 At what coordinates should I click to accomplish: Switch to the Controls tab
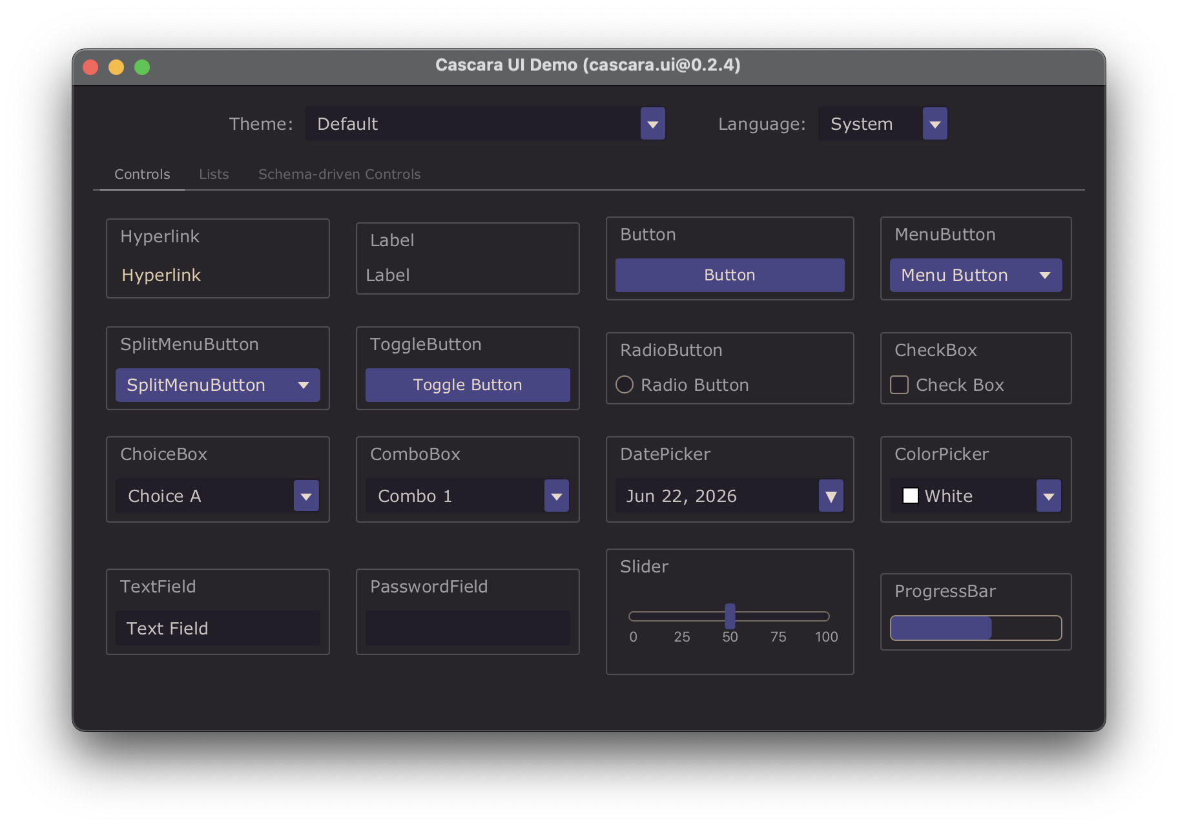click(x=142, y=174)
